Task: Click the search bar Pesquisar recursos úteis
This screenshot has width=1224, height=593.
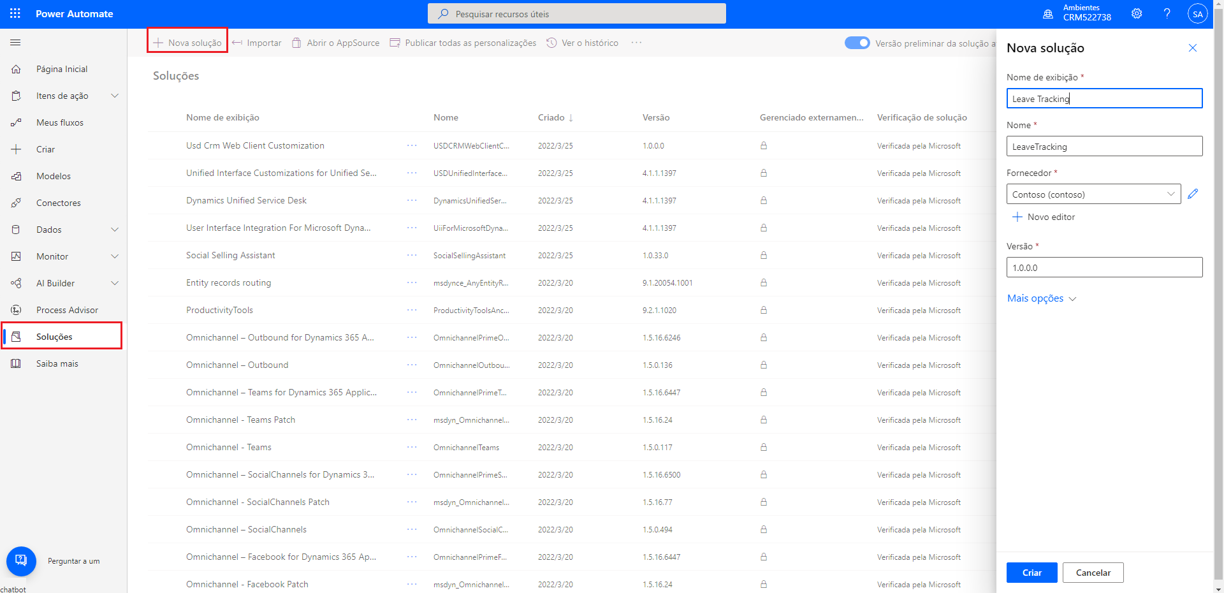Action: click(577, 13)
